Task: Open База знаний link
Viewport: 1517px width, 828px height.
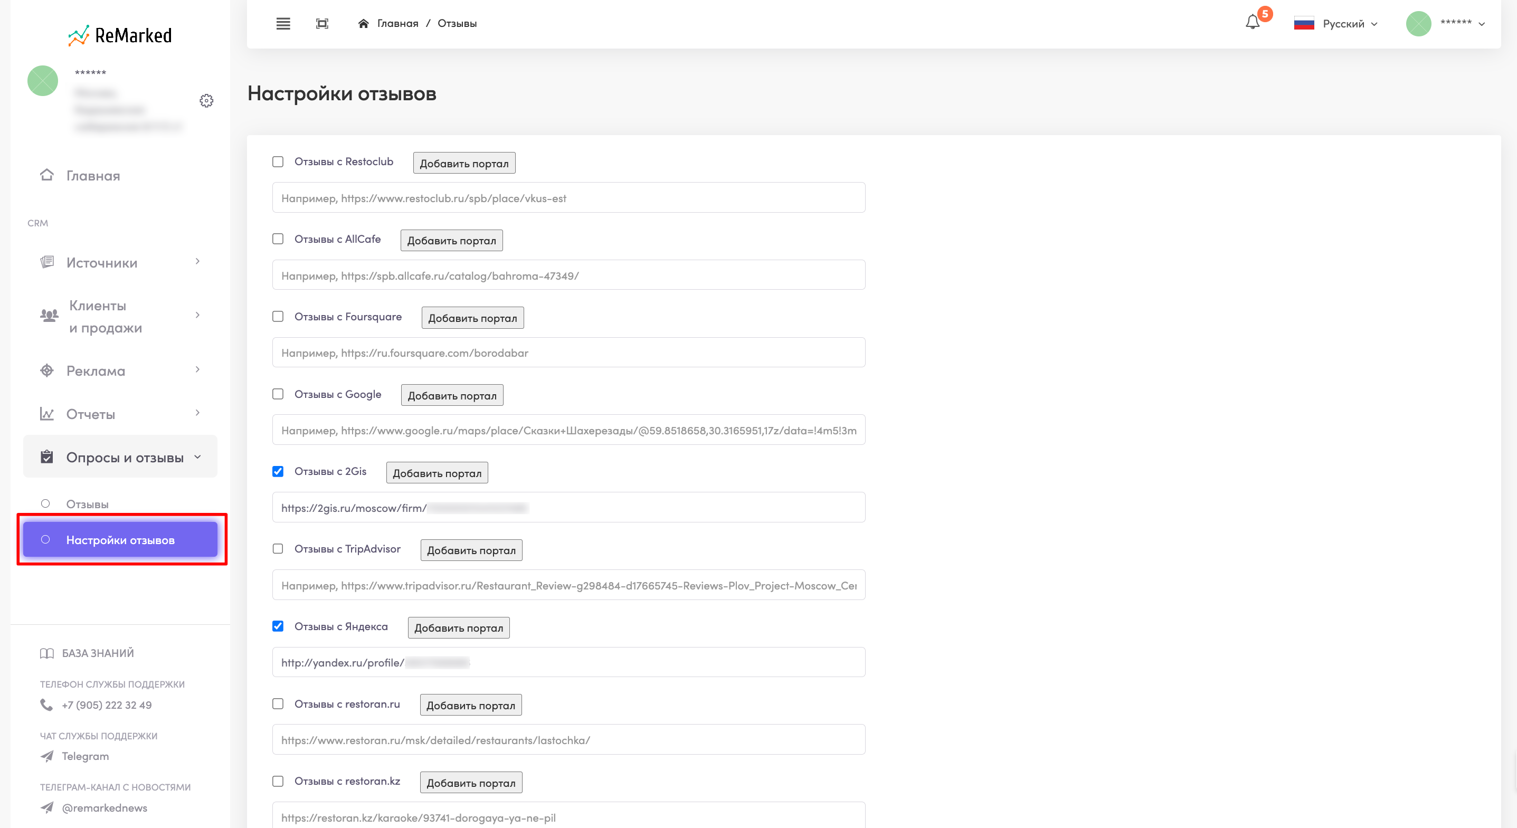Action: (x=98, y=653)
